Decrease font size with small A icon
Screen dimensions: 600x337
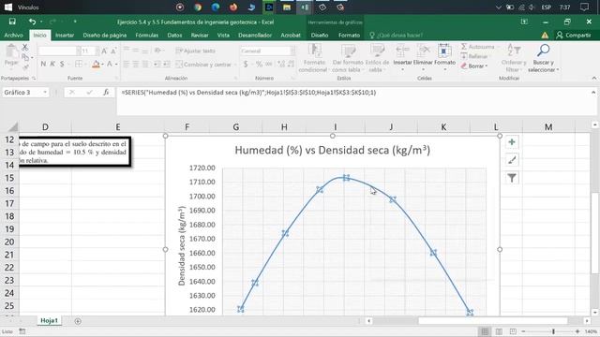pyautogui.click(x=113, y=51)
